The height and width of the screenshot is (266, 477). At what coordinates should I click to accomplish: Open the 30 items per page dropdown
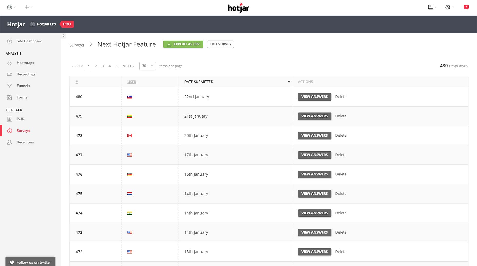point(148,66)
